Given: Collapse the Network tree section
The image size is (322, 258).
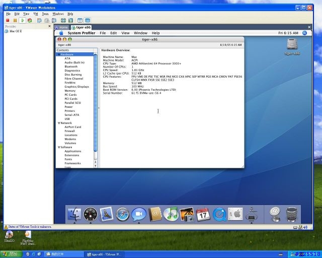Looking at the screenshot, I should pyautogui.click(x=59, y=123).
